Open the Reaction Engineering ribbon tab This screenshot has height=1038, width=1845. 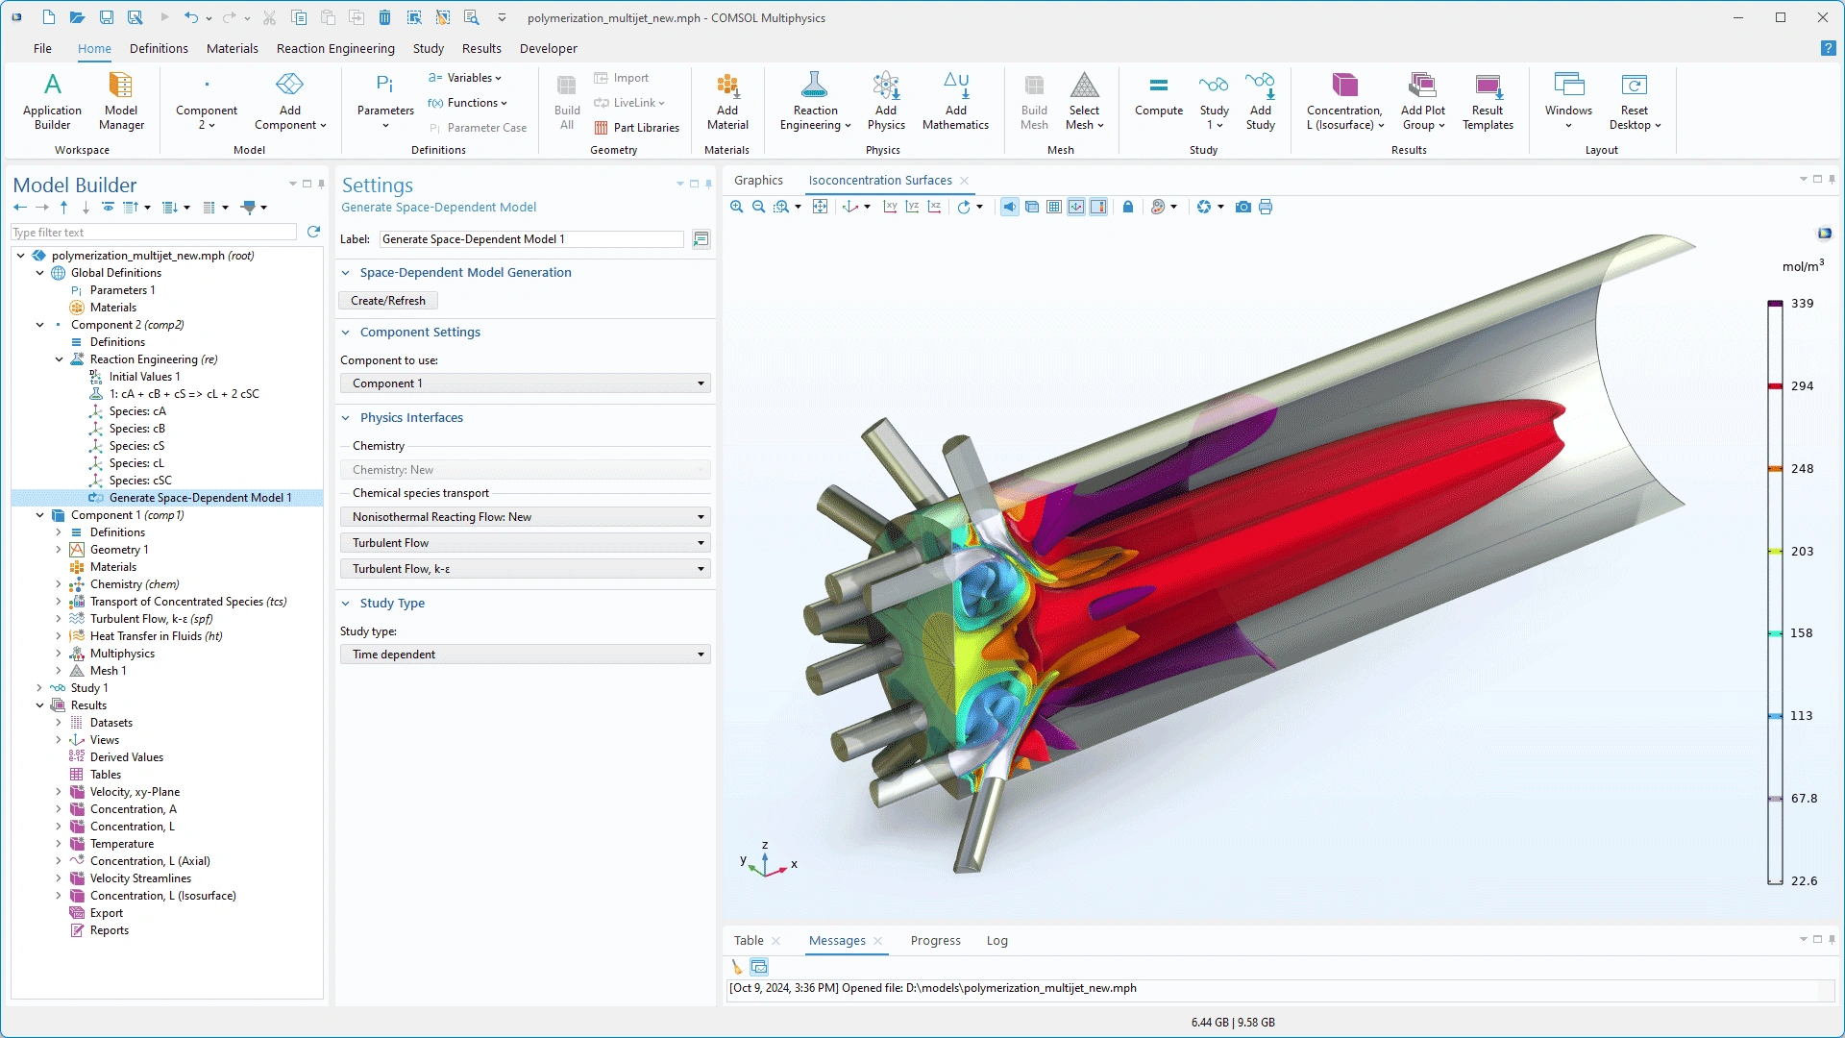coord(335,48)
